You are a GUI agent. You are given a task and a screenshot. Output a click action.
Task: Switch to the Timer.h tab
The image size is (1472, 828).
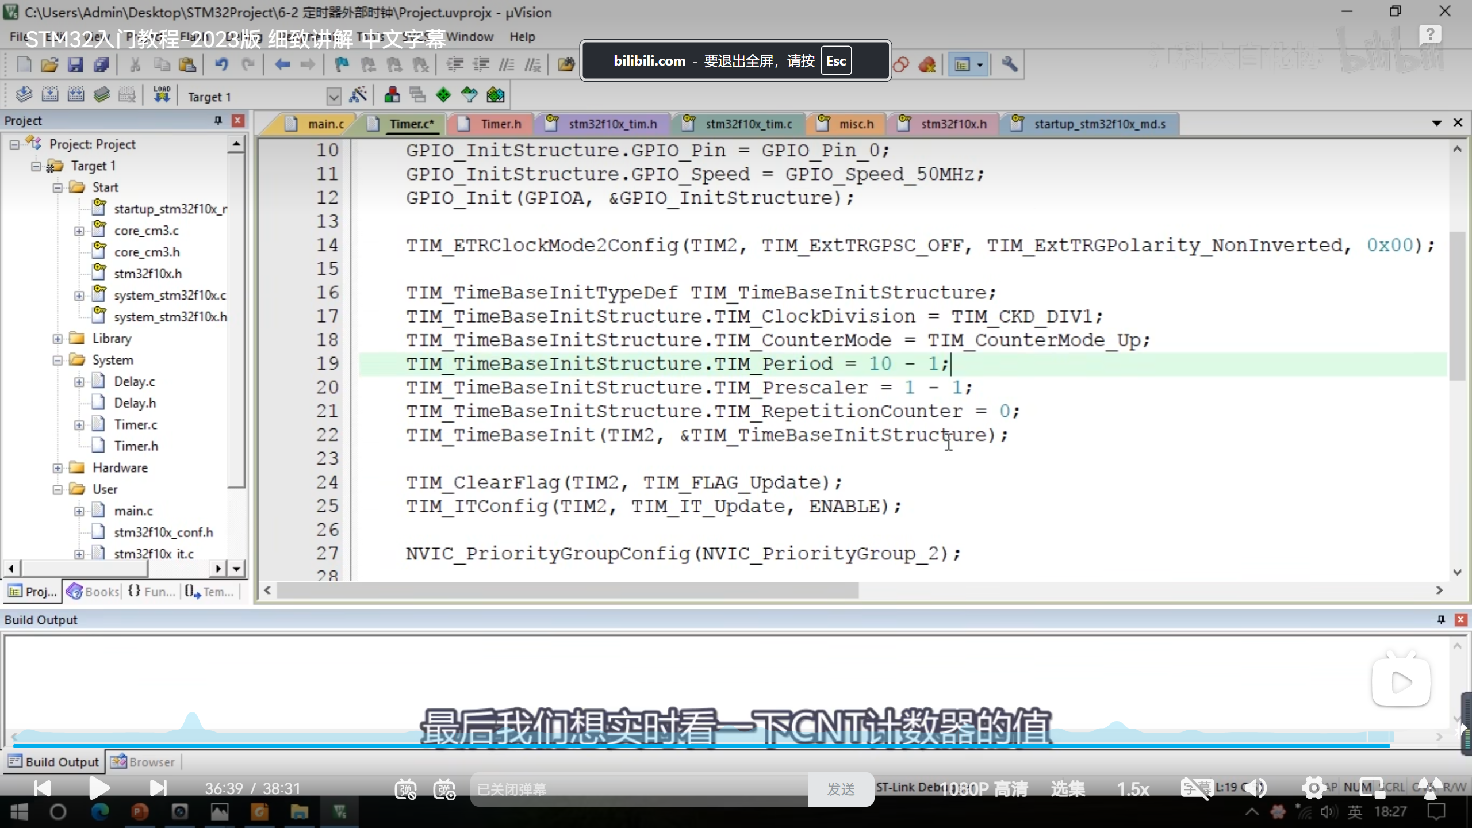[500, 124]
